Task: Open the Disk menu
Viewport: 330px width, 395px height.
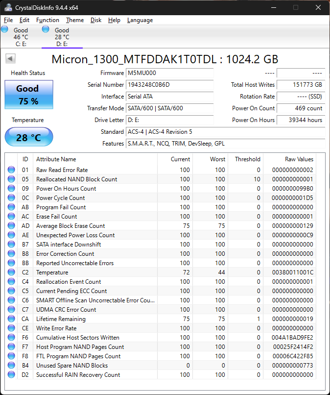Action: [x=96, y=20]
